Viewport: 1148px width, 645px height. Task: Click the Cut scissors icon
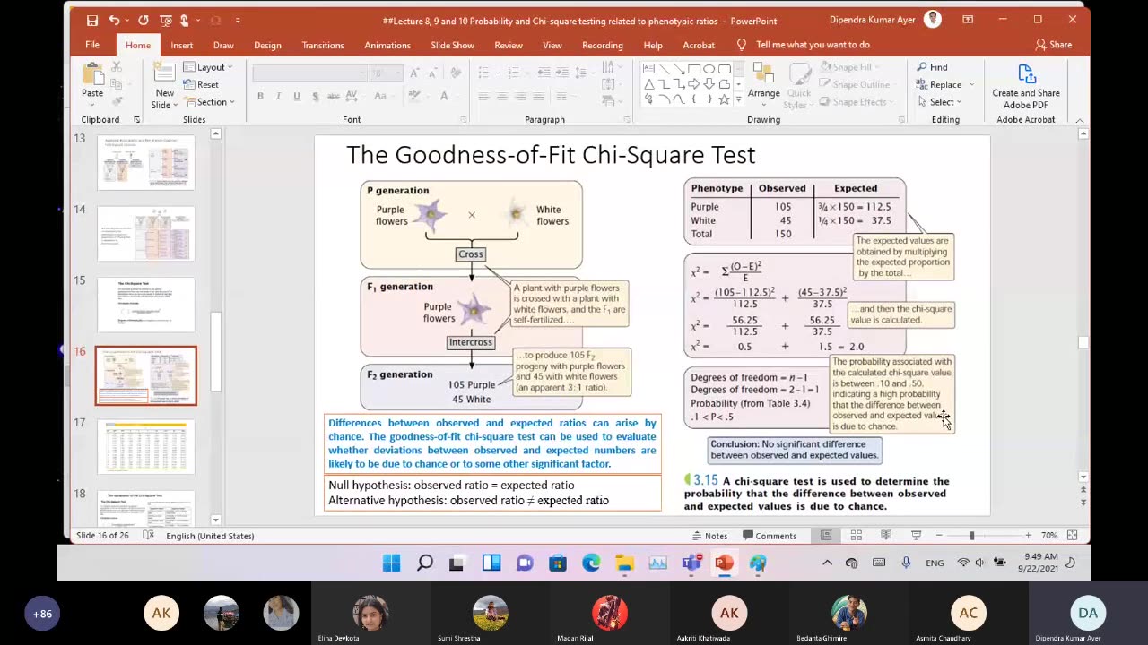pos(117,67)
